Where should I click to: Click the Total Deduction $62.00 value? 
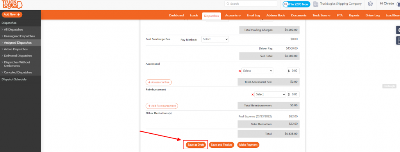pyautogui.click(x=294, y=124)
